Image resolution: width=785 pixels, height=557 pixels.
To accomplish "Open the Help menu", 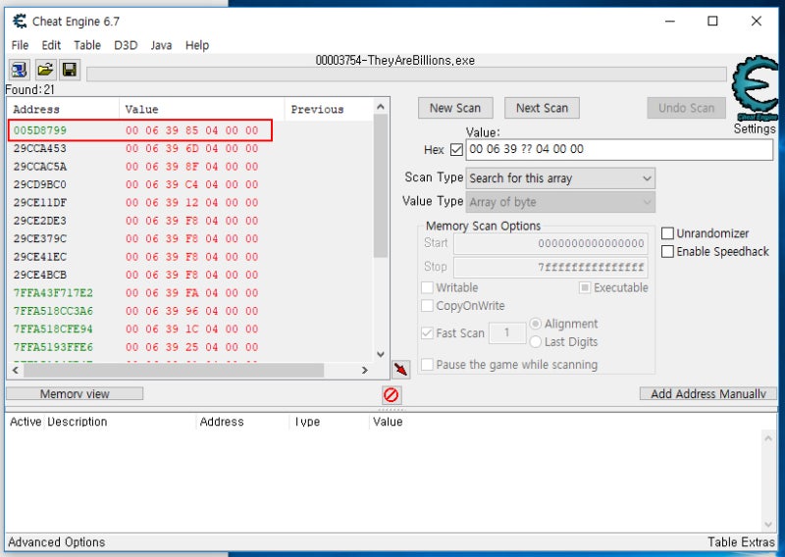I will click(197, 45).
